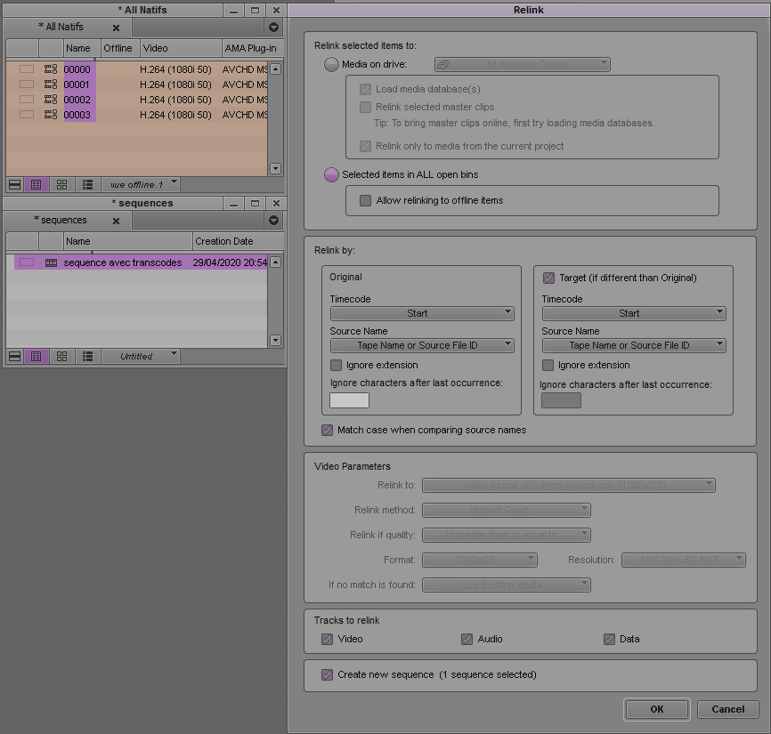The height and width of the screenshot is (734, 771).
Task: Select Media on drive radio button
Action: pos(331,64)
